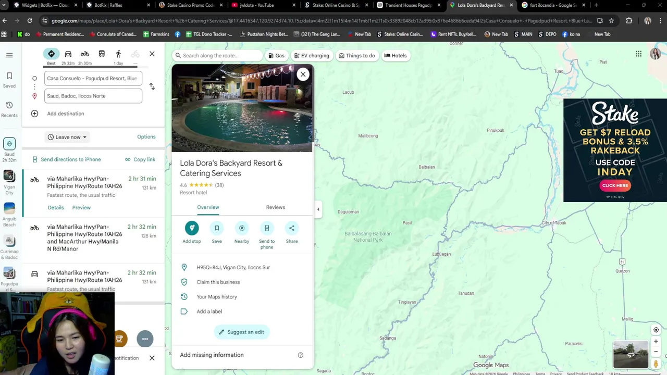The image size is (667, 375).
Task: Open Google account avatar
Action: [655, 54]
